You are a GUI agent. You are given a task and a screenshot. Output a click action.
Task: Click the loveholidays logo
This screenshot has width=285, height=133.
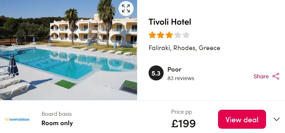click(17, 119)
